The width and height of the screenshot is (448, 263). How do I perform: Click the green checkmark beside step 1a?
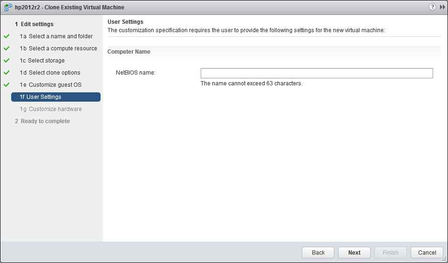7,36
